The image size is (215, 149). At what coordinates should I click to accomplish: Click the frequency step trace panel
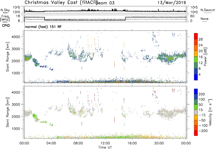coord(105,18)
